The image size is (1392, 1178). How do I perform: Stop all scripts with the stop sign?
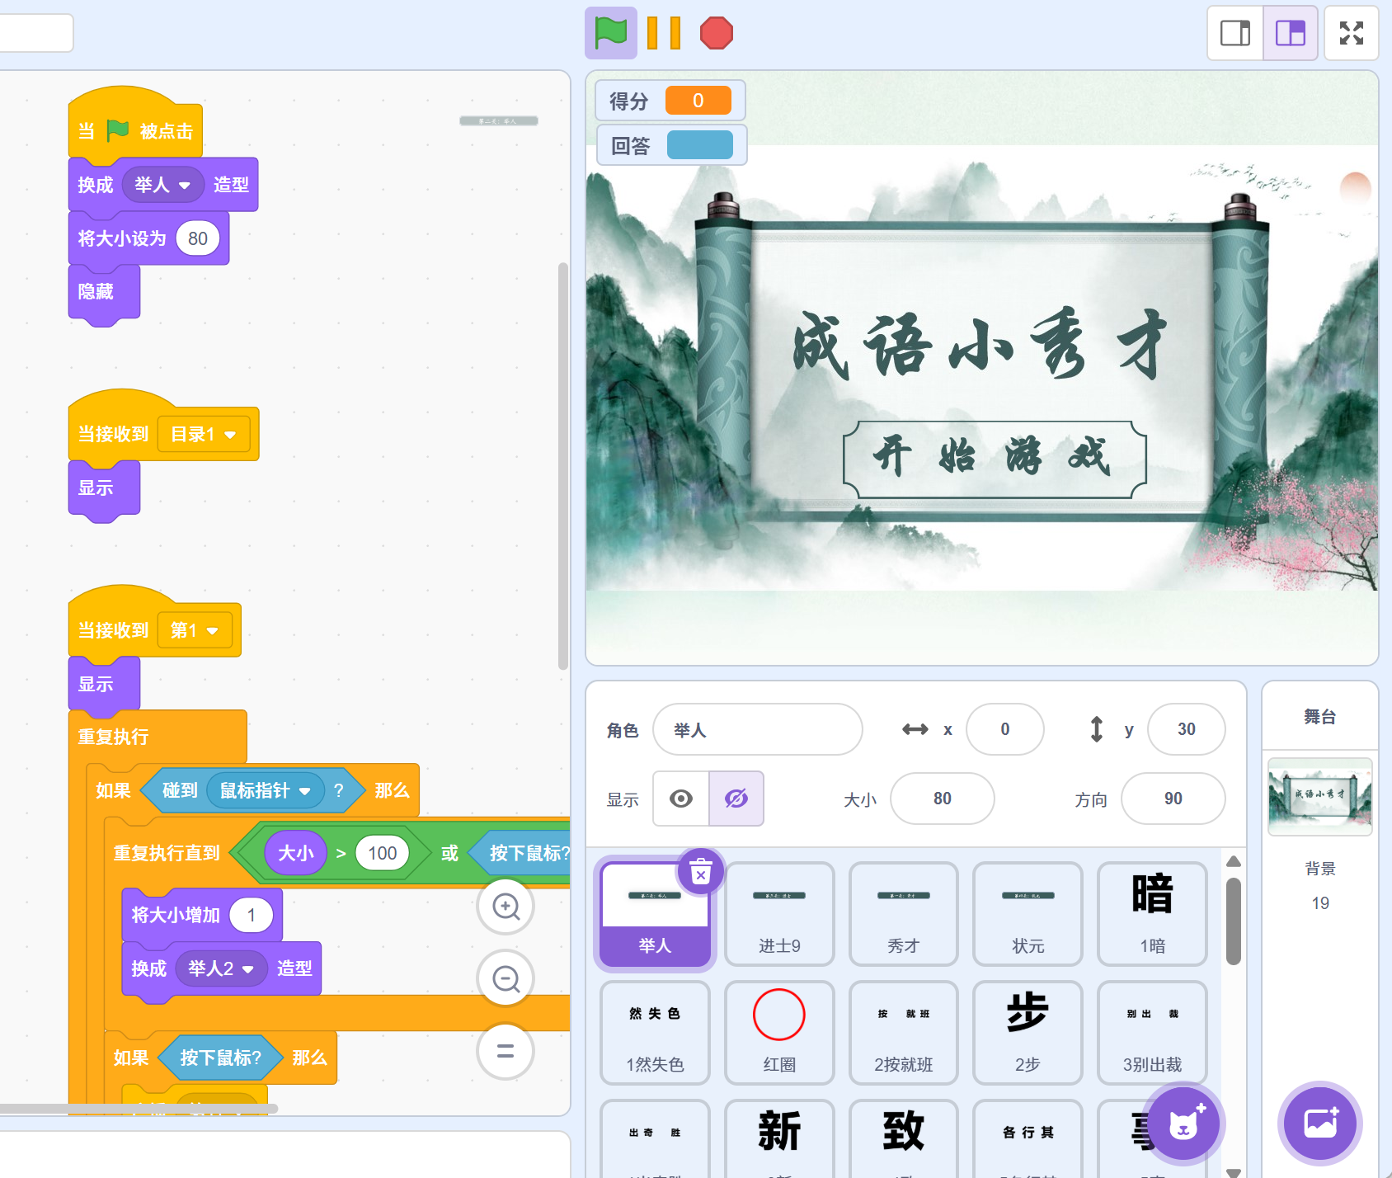coord(716,33)
